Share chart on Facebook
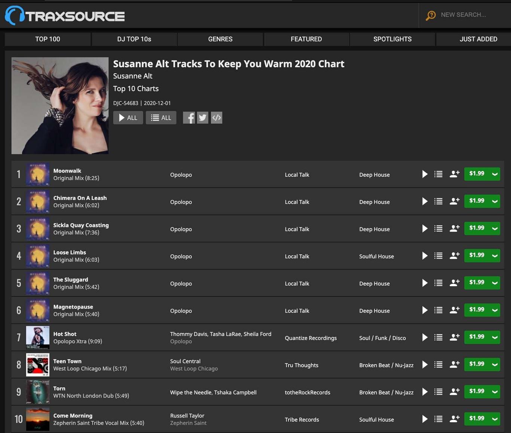Viewport: 511px width, 433px height. point(189,118)
